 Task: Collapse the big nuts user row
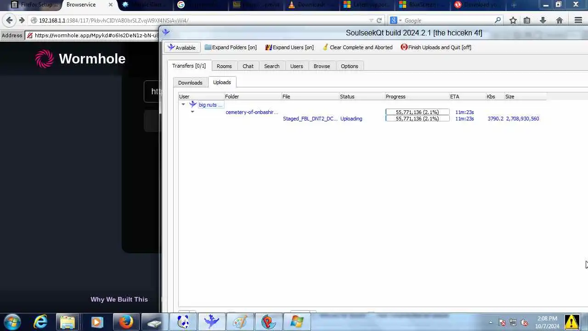[x=183, y=105]
